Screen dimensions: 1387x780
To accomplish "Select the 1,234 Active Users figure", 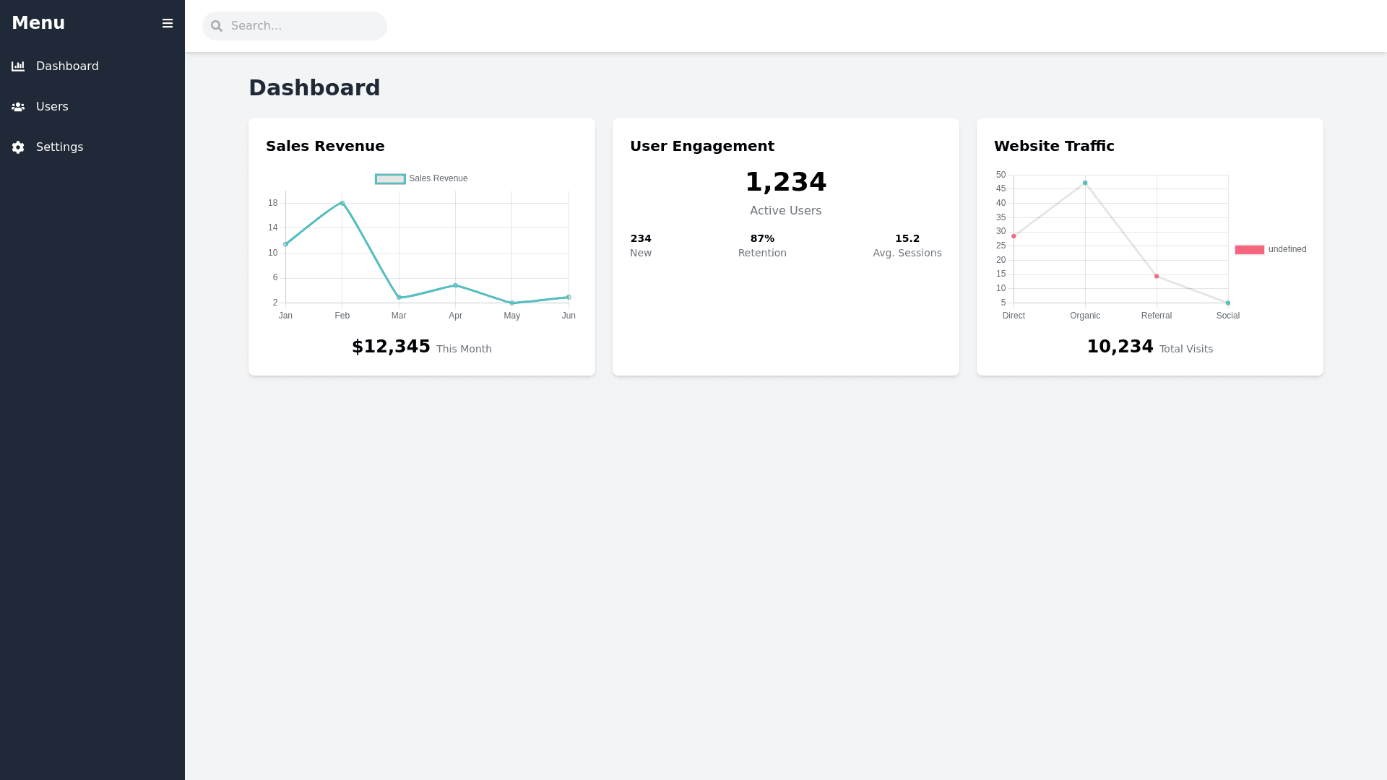I will click(x=785, y=182).
